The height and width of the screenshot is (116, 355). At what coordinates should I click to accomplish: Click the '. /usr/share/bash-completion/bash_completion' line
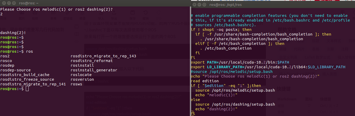tap(251, 39)
